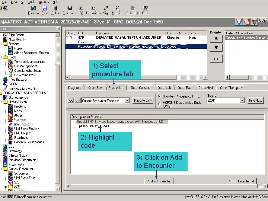Expand the A/P folder tree node
This screenshot has width=268, height=201.
coord(5,186)
